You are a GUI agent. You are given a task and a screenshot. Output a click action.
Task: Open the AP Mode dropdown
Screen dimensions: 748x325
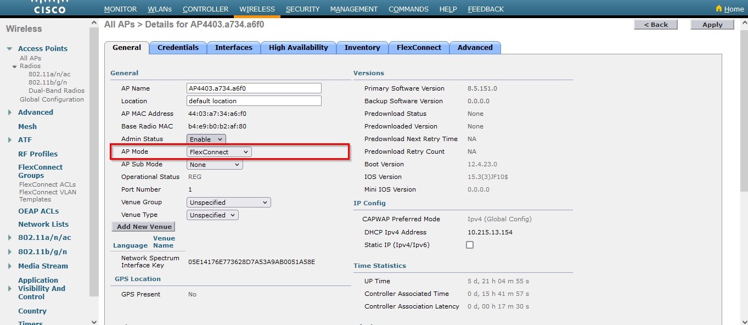point(219,152)
